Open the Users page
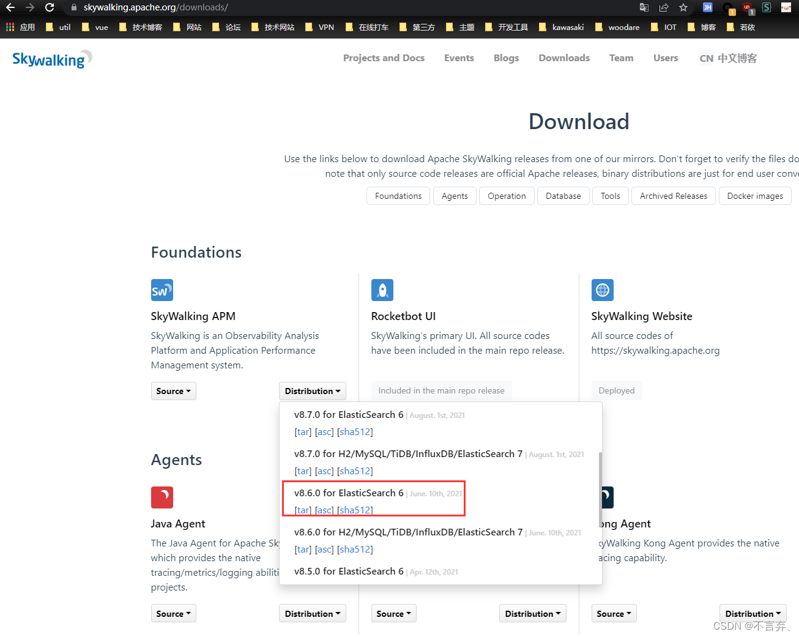The width and height of the screenshot is (799, 637). [x=666, y=58]
